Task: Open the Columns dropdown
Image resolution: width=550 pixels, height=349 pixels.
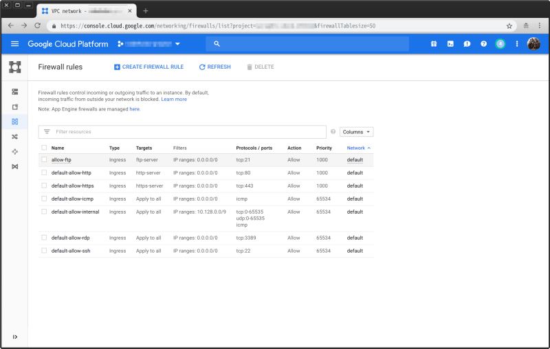Action: point(356,132)
